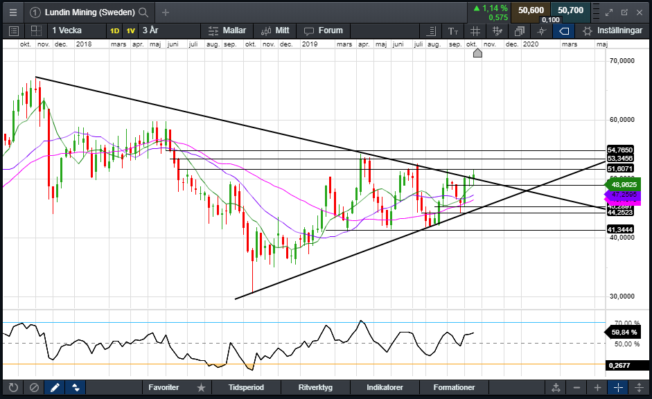
Task: Select the 1D time range
Action: click(114, 30)
